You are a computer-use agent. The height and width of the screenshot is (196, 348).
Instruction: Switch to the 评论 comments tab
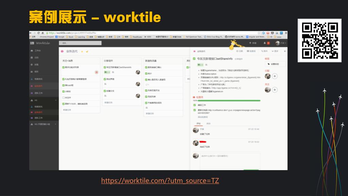tap(198, 124)
